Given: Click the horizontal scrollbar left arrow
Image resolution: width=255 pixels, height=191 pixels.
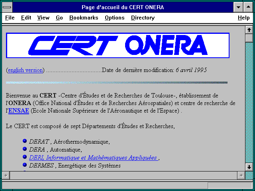Looking at the screenshot, I should (x=6, y=175).
